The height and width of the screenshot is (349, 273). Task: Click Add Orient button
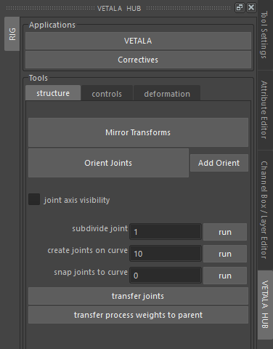pyautogui.click(x=219, y=163)
